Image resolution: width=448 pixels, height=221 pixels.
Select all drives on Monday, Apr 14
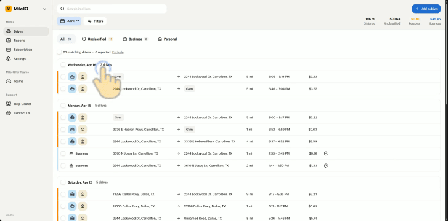63,106
